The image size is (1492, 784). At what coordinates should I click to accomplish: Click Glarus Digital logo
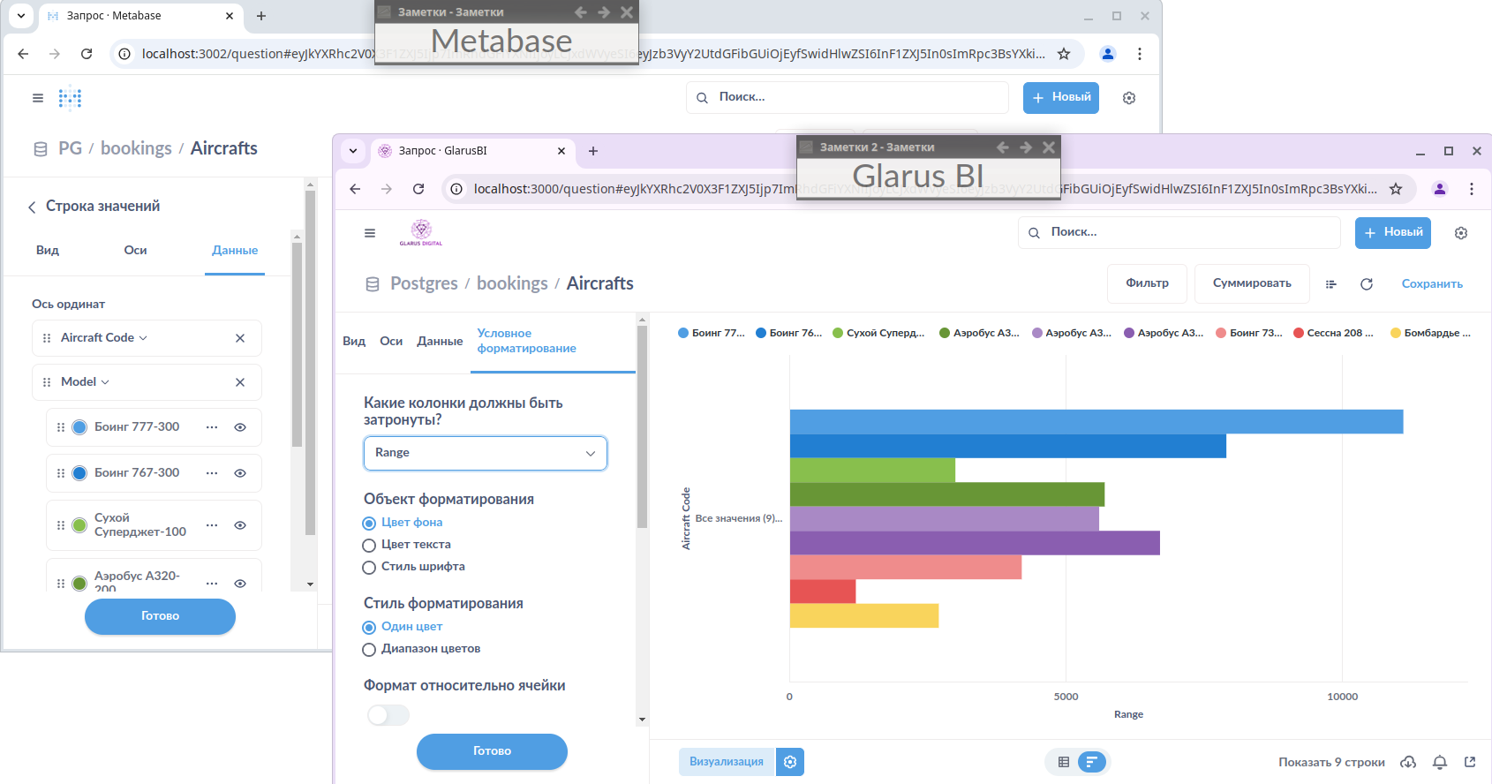pos(421,232)
